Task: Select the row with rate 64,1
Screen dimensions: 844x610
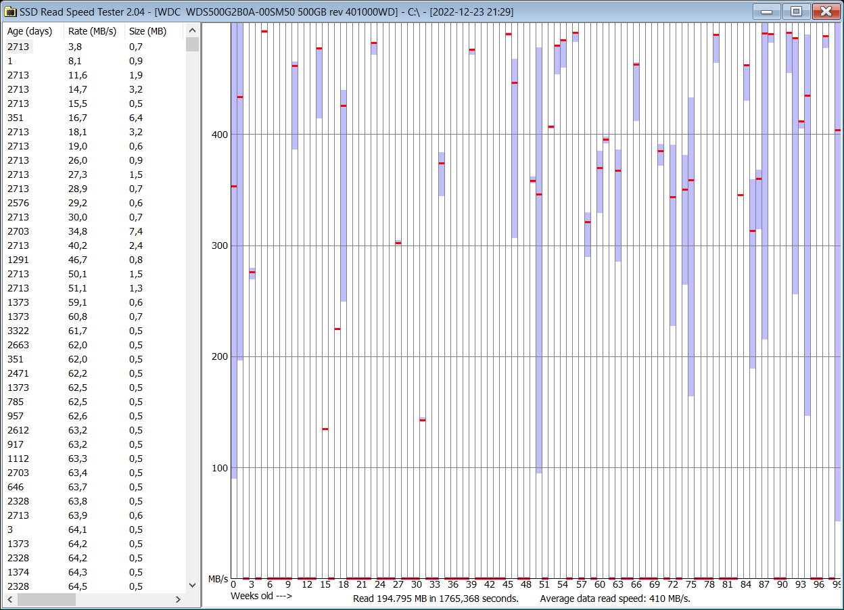Action: [x=95, y=529]
